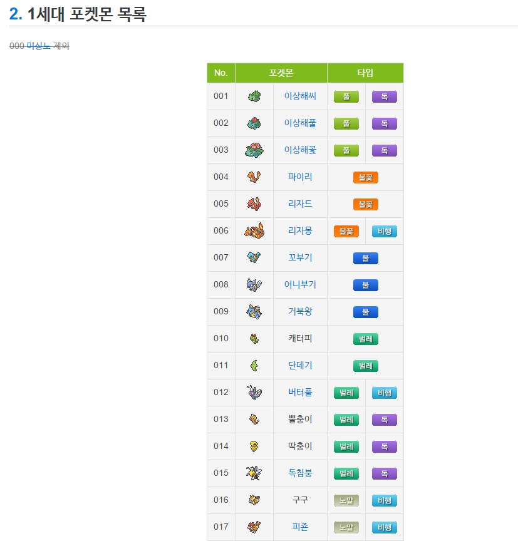
Task: Click the 벌레 type badge for 캐터피
Action: point(365,339)
